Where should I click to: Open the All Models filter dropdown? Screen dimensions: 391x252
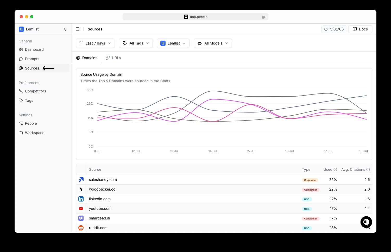point(213,43)
